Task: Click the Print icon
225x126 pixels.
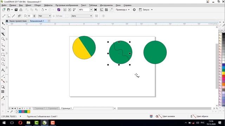Action: (x=21, y=10)
